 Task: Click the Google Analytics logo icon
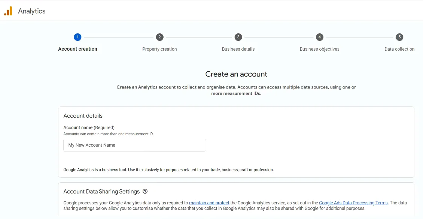pos(8,11)
